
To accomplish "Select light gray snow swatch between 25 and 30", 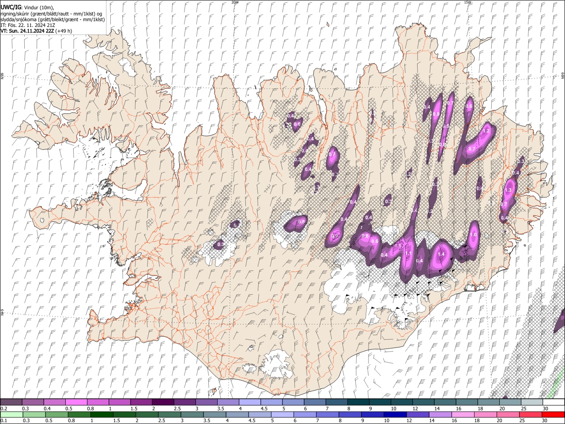I will pyautogui.click(x=531, y=402).
